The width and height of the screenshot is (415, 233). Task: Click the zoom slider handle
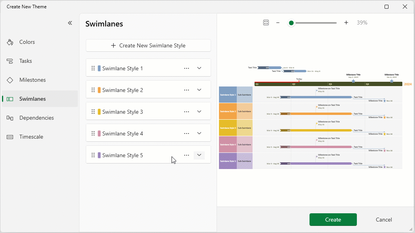[291, 23]
